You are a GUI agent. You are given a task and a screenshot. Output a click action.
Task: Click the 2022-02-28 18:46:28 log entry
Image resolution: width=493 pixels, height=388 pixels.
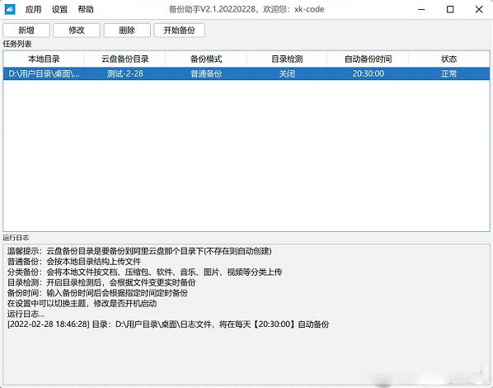[x=168, y=324]
